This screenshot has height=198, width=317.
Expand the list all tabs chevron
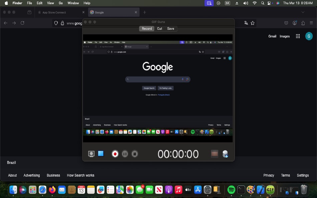click(x=303, y=12)
